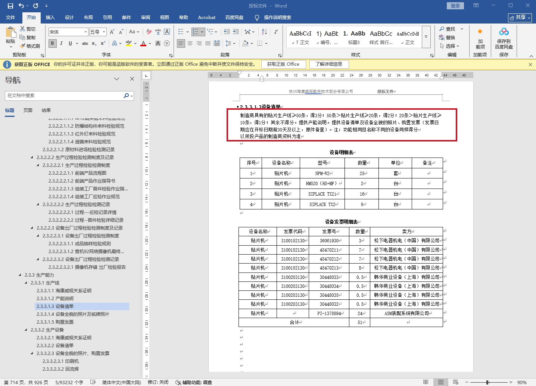536x386 pixels.
Task: Open the 布局 (Layout) ribbon tab
Action: [x=88, y=17]
